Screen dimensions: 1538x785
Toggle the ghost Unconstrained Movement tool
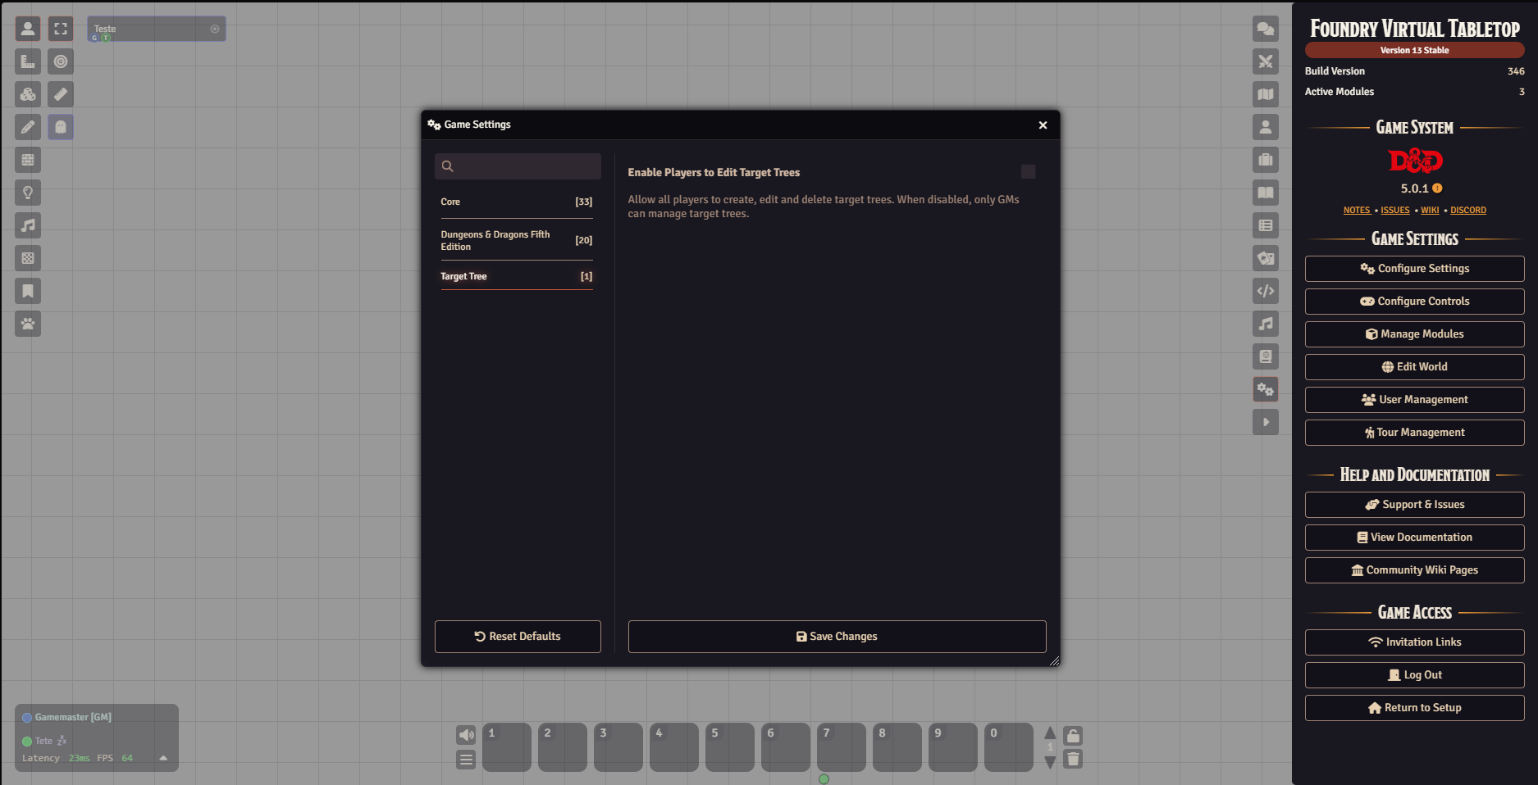61,127
